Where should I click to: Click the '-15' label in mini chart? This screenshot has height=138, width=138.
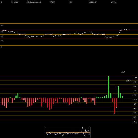pyautogui.click(x=89, y=134)
